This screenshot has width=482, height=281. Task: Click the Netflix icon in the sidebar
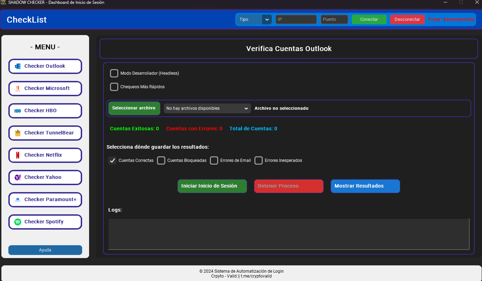click(17, 155)
